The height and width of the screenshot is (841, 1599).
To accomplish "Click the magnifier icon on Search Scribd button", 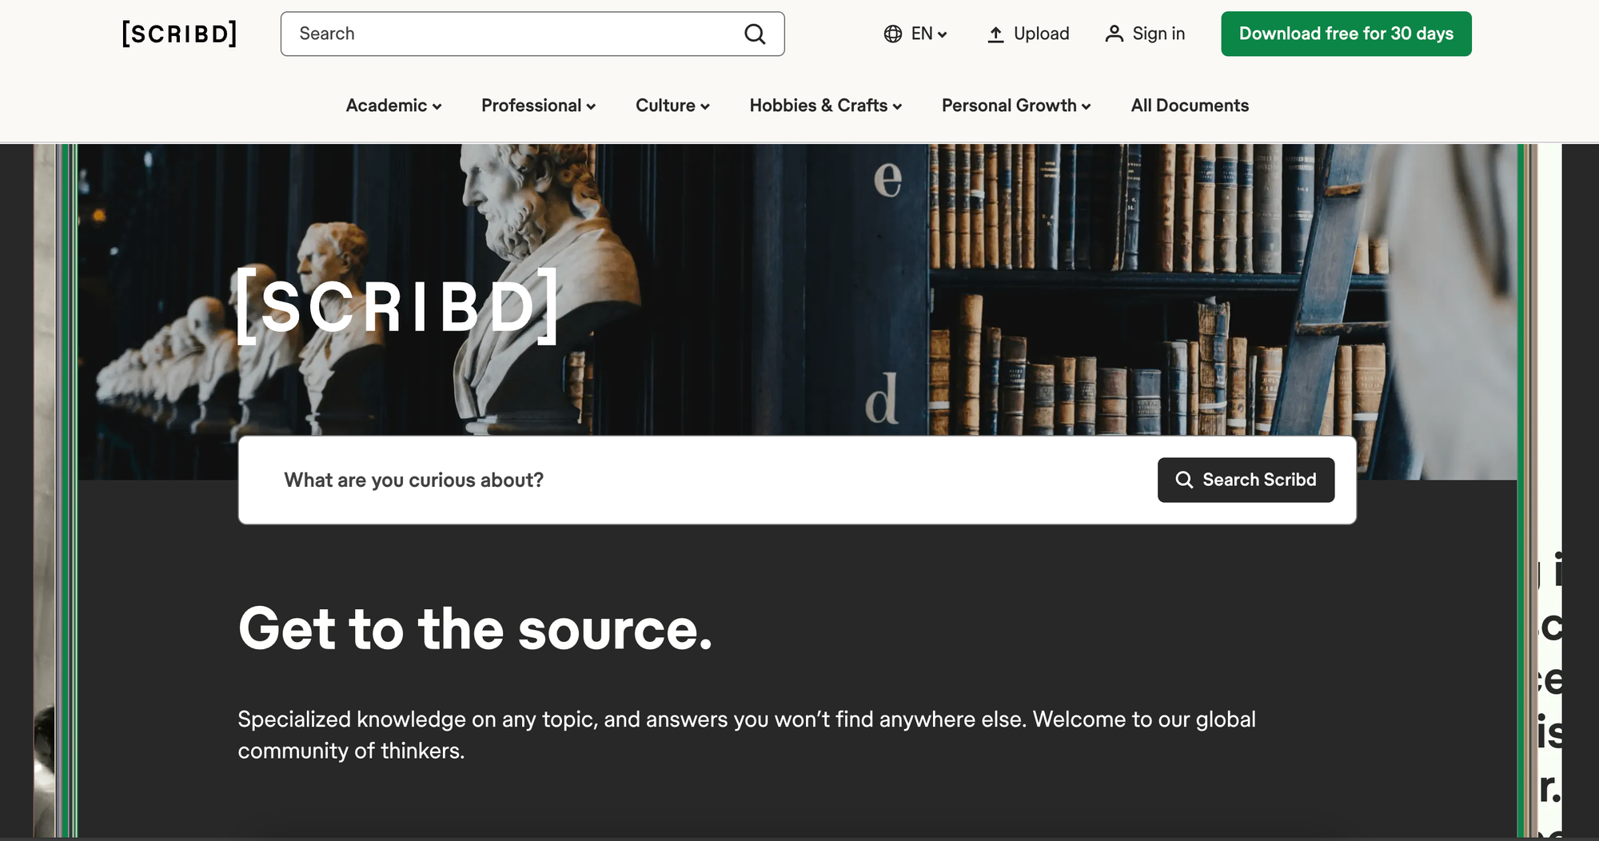I will pos(1184,480).
